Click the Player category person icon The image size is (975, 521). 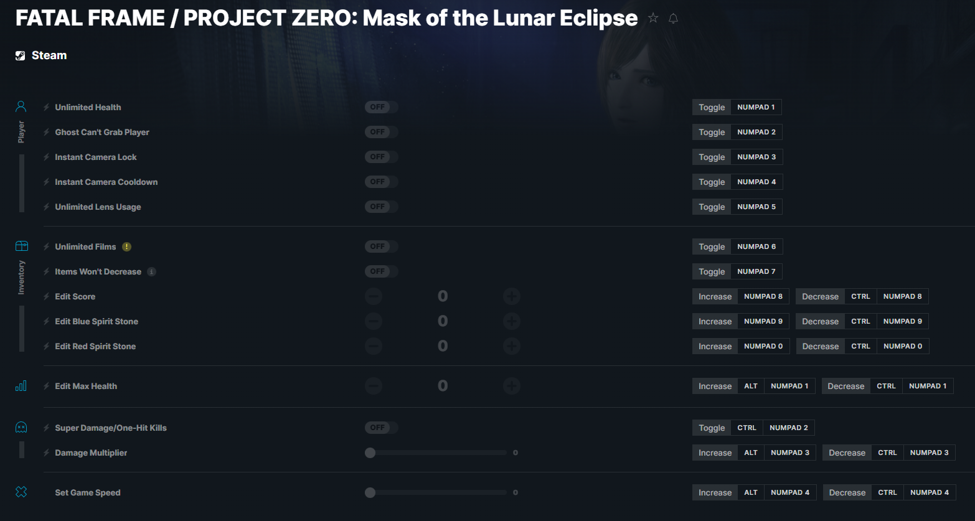21,106
